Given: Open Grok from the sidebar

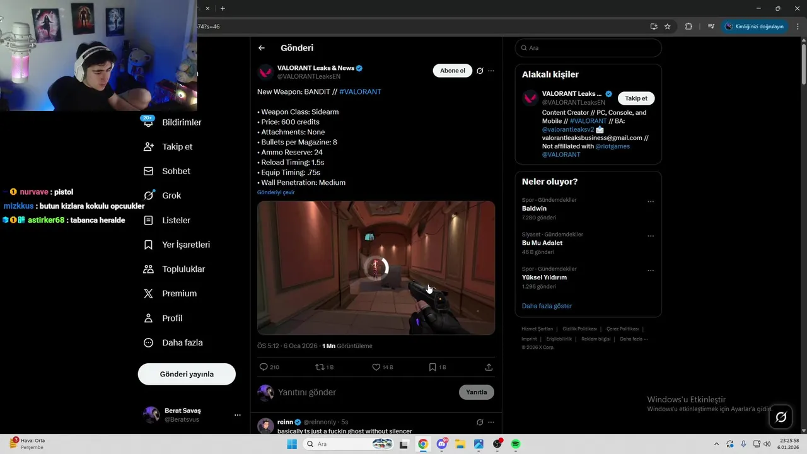Looking at the screenshot, I should click(162, 195).
